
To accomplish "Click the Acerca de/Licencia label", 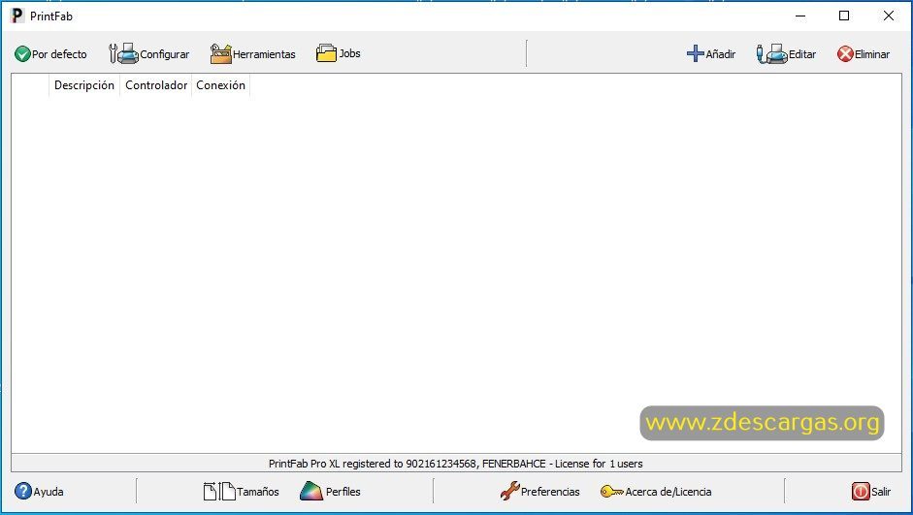I will (x=668, y=492).
